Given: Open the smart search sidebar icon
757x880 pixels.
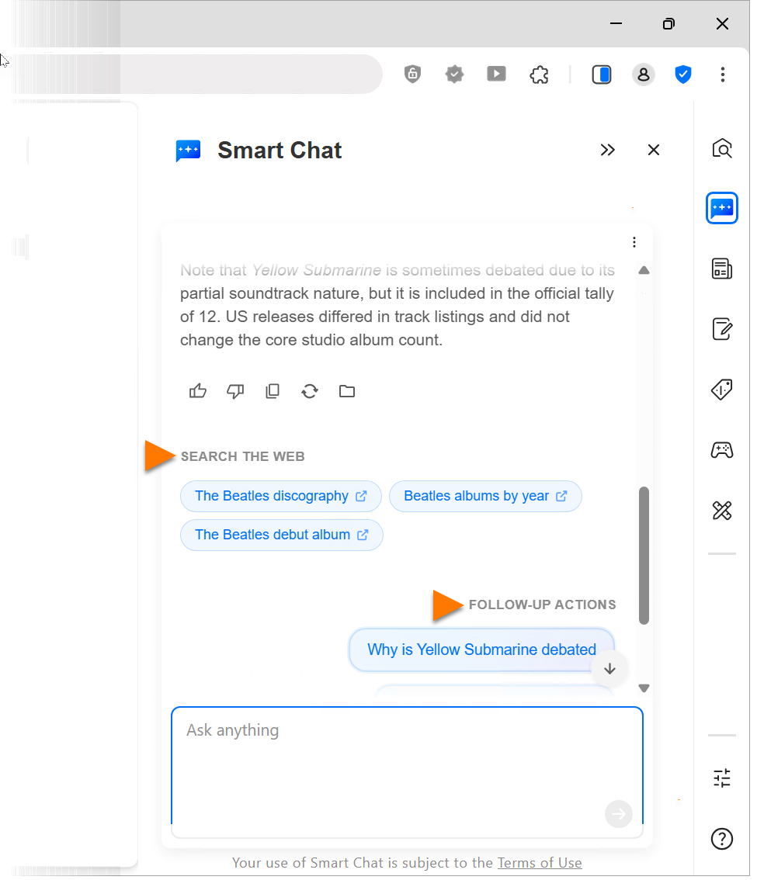Looking at the screenshot, I should (x=722, y=149).
